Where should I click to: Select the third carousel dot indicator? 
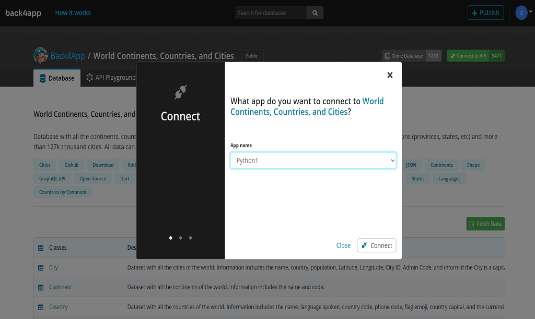pyautogui.click(x=190, y=238)
